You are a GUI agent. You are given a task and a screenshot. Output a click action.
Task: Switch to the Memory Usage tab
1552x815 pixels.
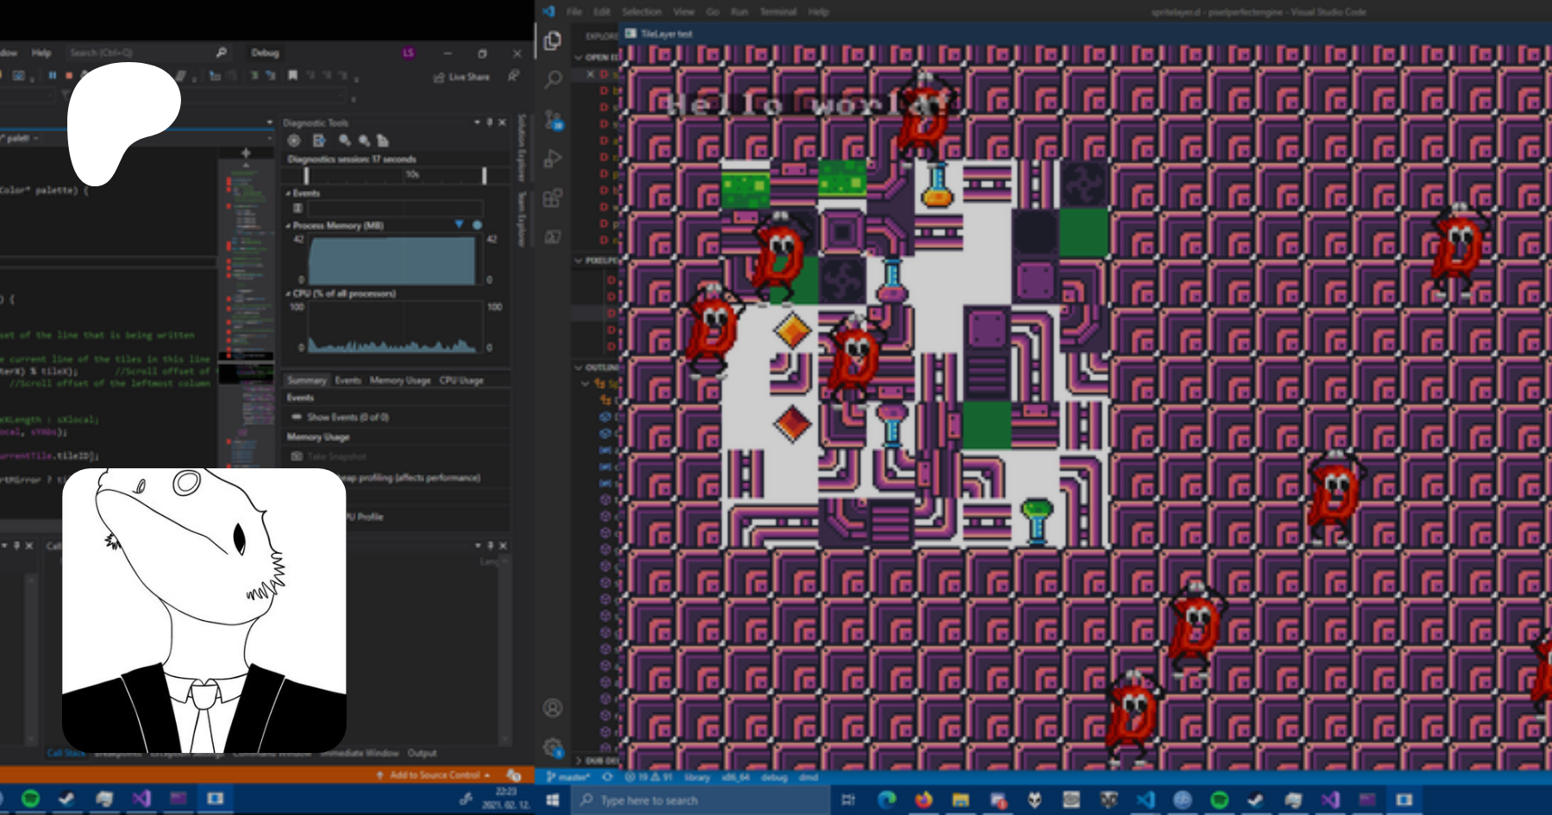(399, 380)
